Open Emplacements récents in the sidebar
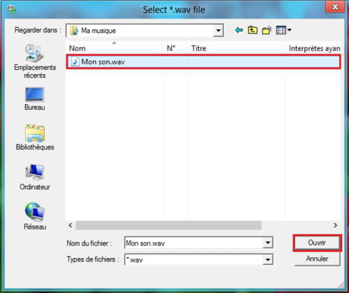 (35, 62)
